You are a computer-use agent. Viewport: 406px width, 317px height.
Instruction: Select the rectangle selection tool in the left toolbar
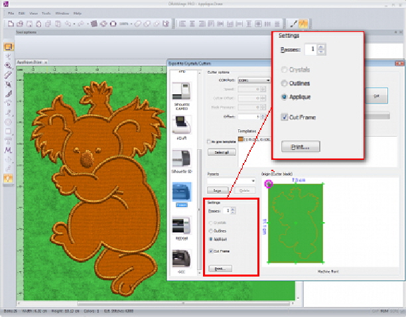8,47
